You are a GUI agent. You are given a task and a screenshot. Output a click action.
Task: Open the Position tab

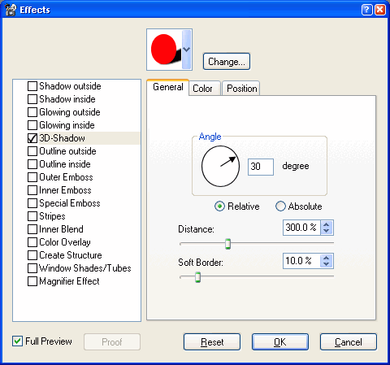click(x=241, y=89)
